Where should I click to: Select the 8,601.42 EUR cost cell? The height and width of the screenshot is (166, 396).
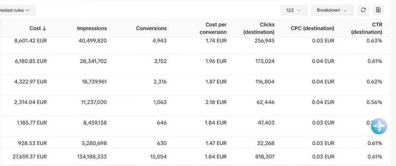click(x=31, y=41)
